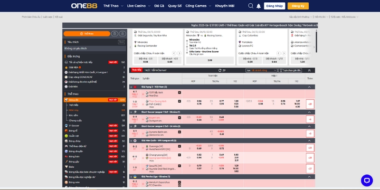Favorite the Than Quảng Ninh match
The width and height of the screenshot is (380, 190).
click(x=143, y=104)
